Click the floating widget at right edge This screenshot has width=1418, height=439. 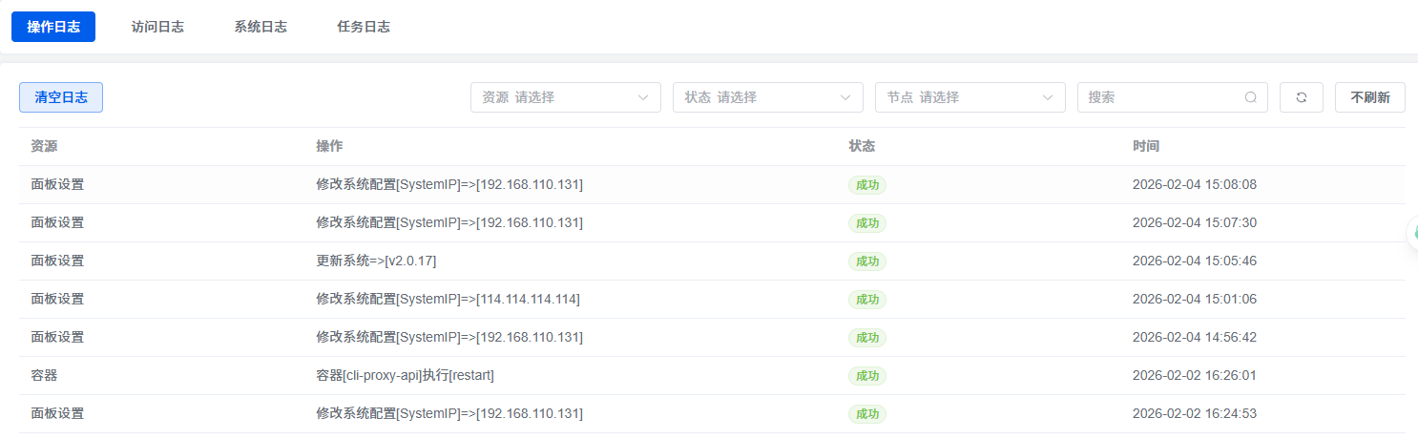[1412, 232]
